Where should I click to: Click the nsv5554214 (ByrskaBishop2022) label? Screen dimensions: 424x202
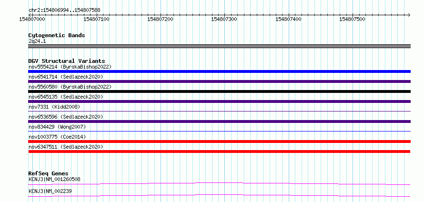pos(70,67)
